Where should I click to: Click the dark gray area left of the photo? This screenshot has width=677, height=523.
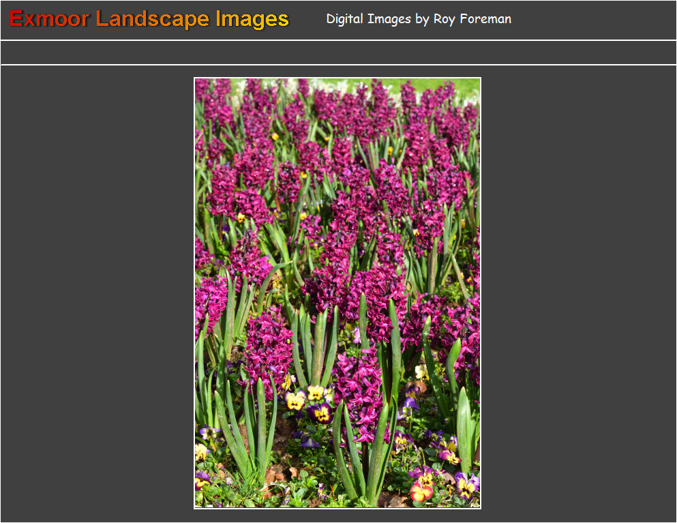[x=97, y=293]
